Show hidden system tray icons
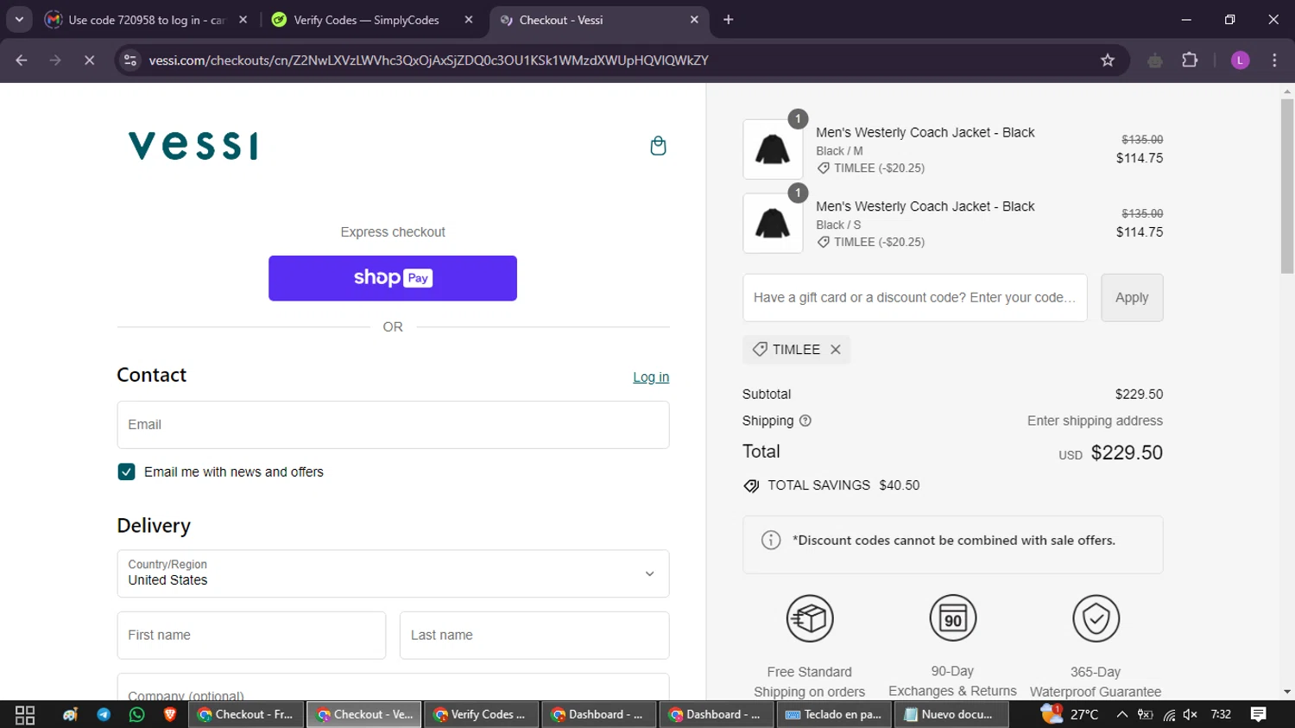 (1121, 715)
